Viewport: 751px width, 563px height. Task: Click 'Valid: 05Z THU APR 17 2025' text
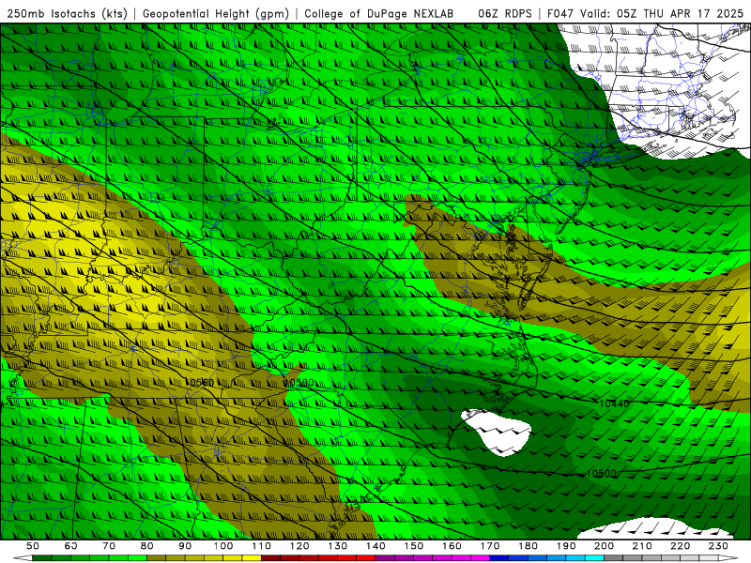pyautogui.click(x=662, y=13)
